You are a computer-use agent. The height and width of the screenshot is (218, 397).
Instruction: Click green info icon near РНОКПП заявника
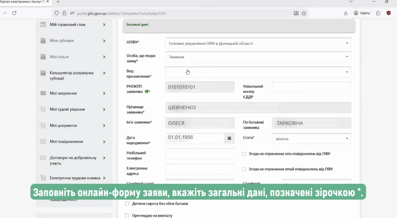tap(146, 92)
